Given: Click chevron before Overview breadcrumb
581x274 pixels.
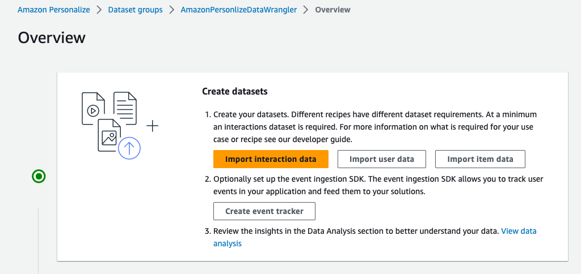Looking at the screenshot, I should point(306,10).
